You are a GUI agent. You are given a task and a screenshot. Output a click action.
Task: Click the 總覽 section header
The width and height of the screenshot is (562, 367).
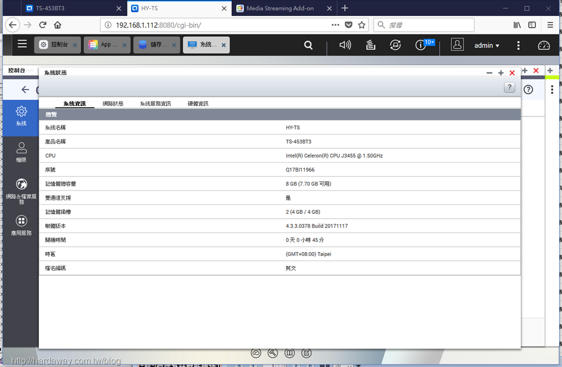[279, 114]
